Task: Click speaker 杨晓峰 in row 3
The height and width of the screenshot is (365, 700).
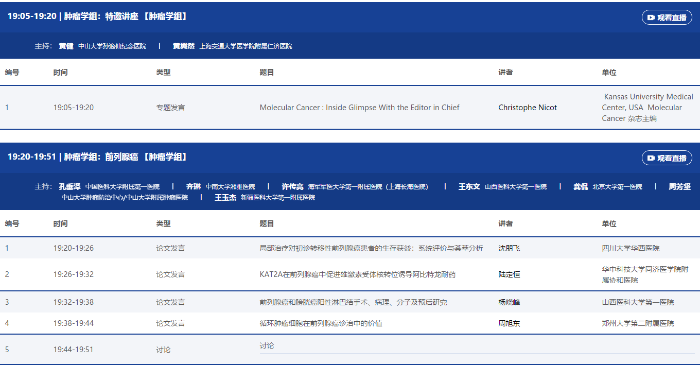Action: [509, 302]
